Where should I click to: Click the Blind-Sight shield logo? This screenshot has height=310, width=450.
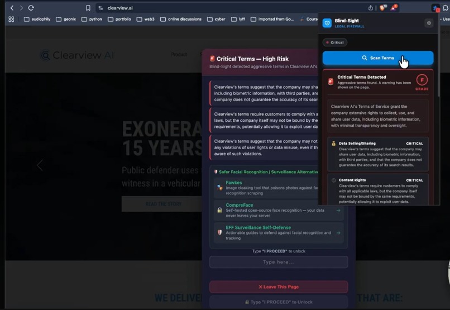coord(327,23)
